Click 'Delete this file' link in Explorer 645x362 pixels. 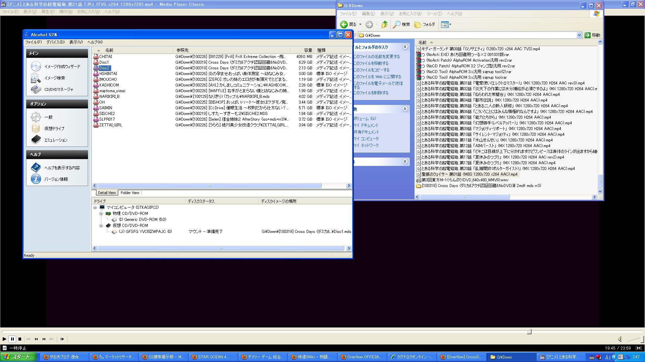[371, 93]
